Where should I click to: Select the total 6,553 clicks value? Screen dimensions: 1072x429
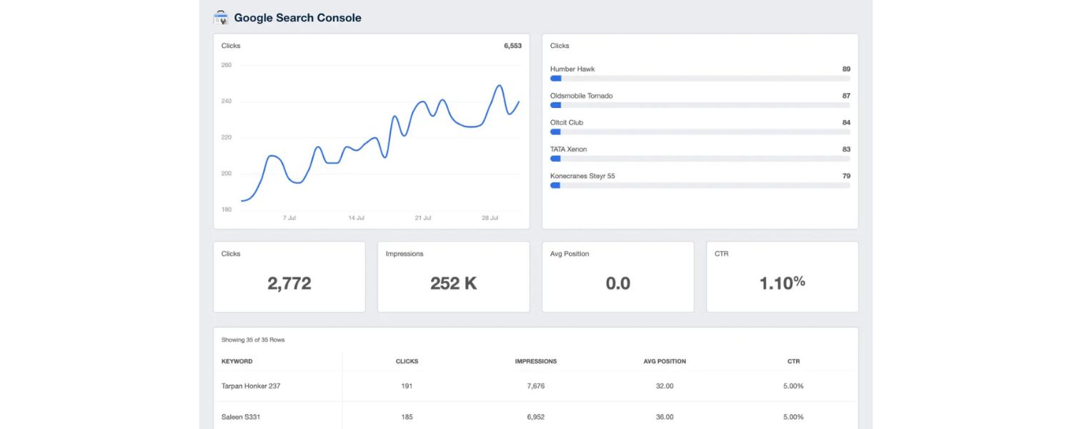click(x=514, y=45)
